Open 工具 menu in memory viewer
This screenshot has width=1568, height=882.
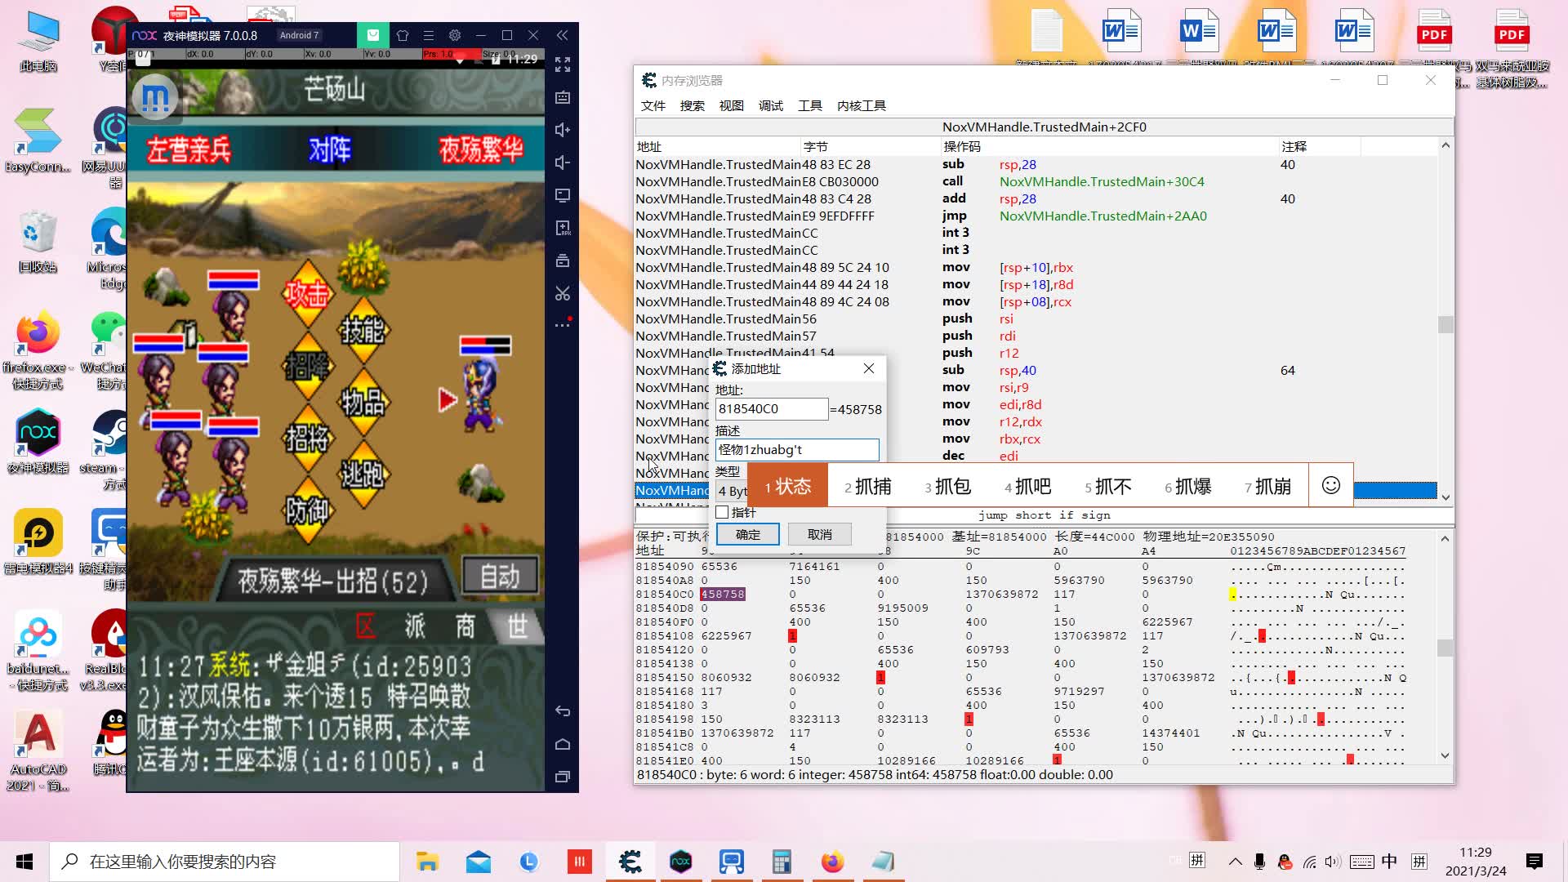point(809,105)
